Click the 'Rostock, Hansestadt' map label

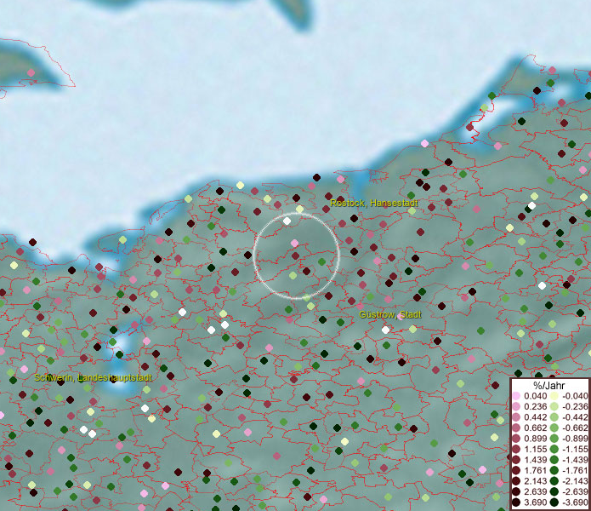374,203
